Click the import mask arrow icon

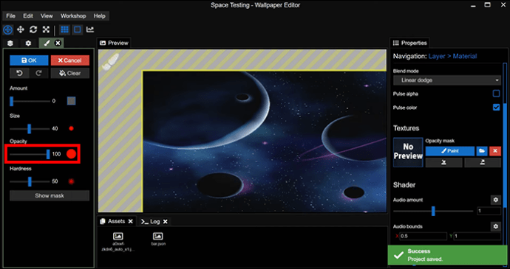click(443, 163)
